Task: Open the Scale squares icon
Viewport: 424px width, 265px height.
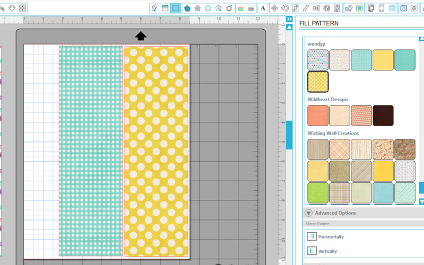Action: pyautogui.click(x=295, y=8)
